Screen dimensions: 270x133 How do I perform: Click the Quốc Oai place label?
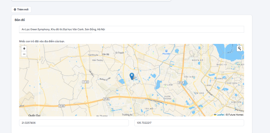click(34, 115)
